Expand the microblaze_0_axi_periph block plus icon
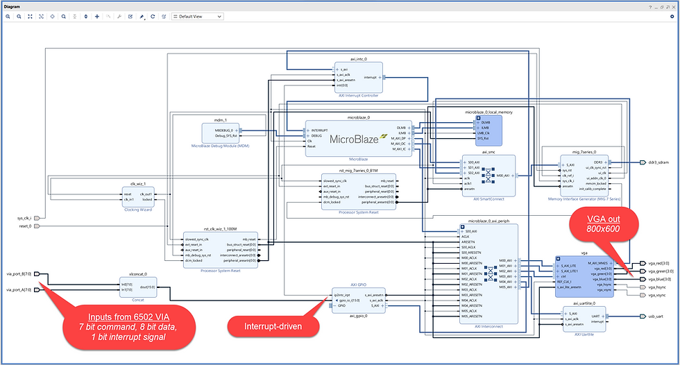 click(x=463, y=227)
